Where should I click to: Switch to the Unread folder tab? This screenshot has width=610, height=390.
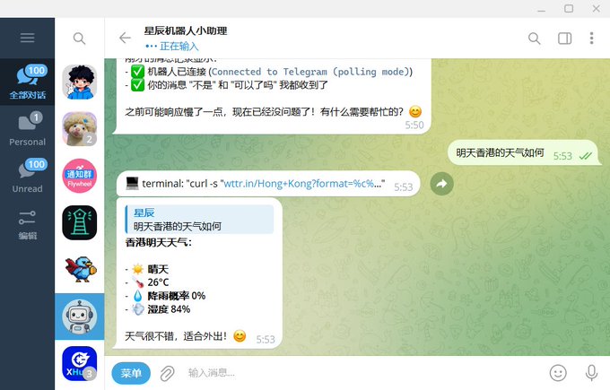27,176
